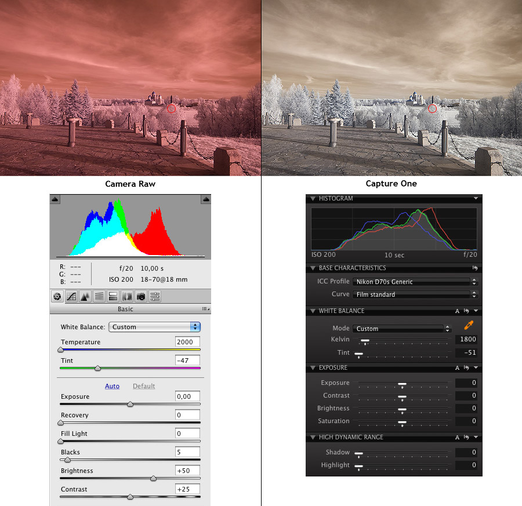The image size is (522, 506).
Task: Open the Camera Calibration tab camera icon
Action: (x=141, y=296)
